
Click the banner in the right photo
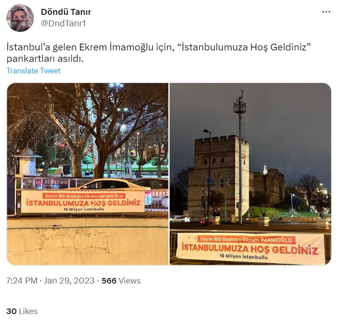[x=250, y=248]
